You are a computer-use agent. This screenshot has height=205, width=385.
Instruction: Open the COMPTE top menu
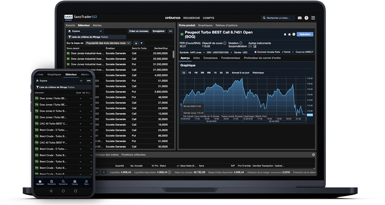(208, 18)
